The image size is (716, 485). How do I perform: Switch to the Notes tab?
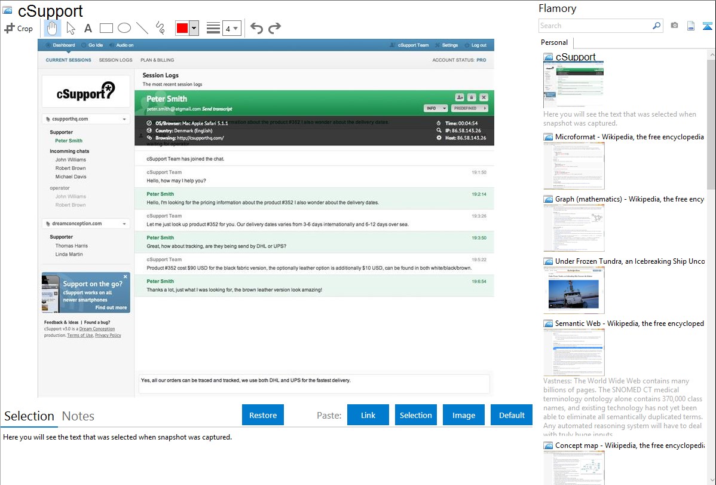78,416
